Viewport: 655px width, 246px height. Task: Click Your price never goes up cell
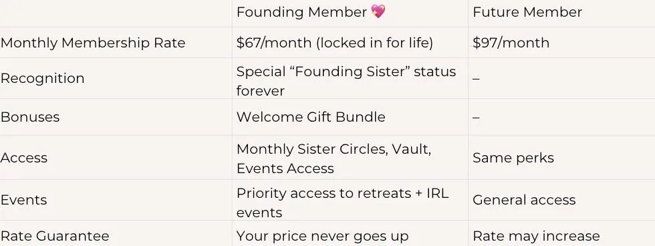[322, 236]
